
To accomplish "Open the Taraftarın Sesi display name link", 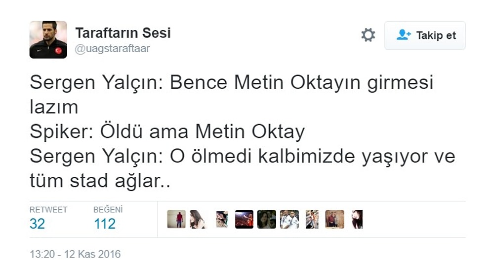I will [123, 33].
